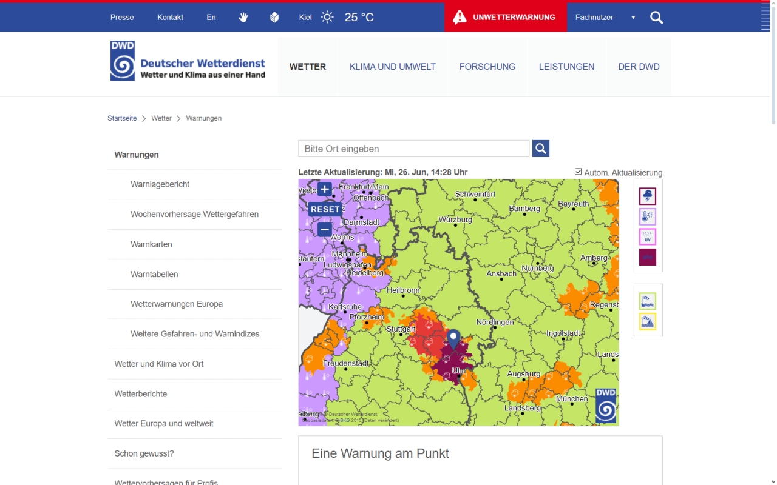
Task: Select the heat warning thermometer icon
Action: pyautogui.click(x=647, y=216)
